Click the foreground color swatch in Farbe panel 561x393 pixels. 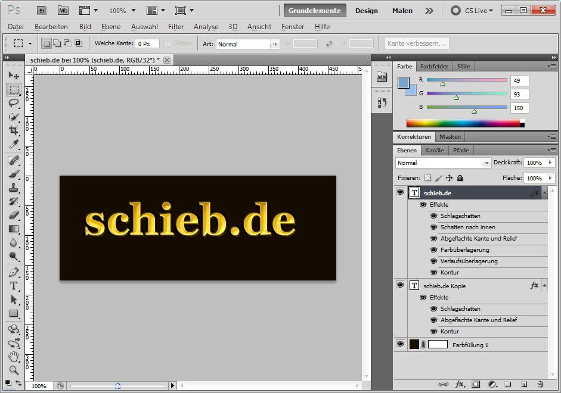tap(404, 83)
